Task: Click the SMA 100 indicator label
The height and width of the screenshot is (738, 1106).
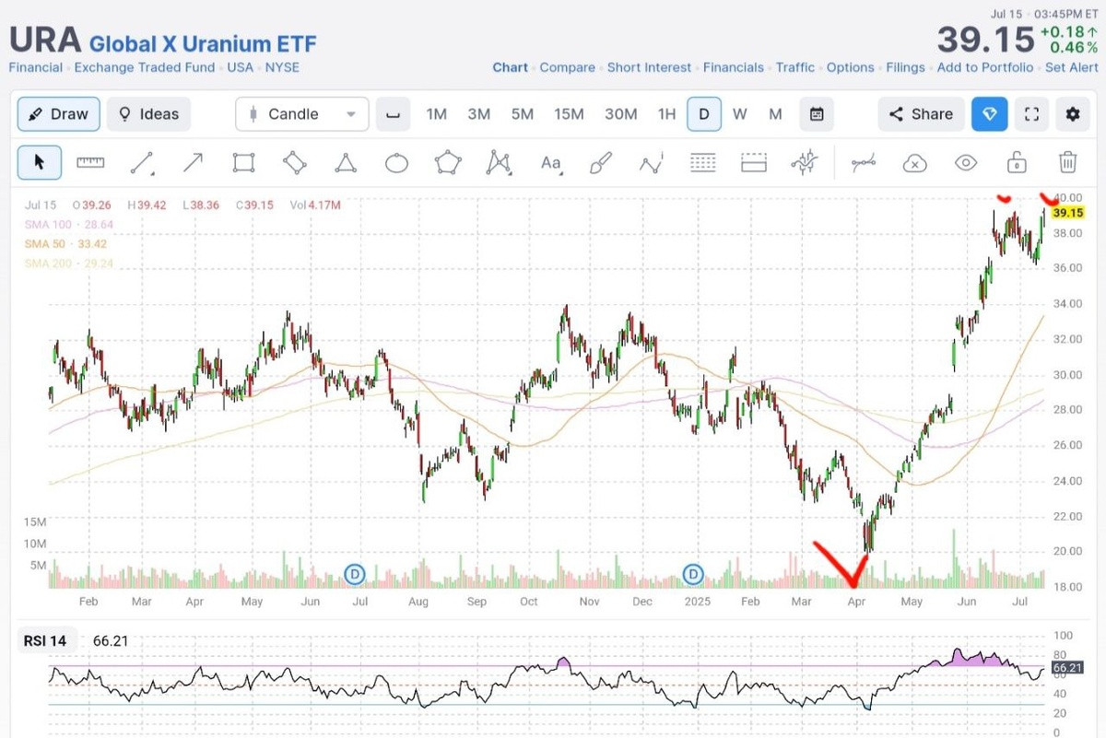Action: click(x=69, y=225)
